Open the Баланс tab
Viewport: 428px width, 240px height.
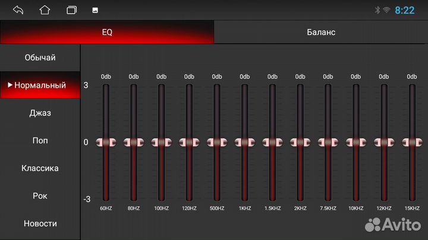point(321,32)
